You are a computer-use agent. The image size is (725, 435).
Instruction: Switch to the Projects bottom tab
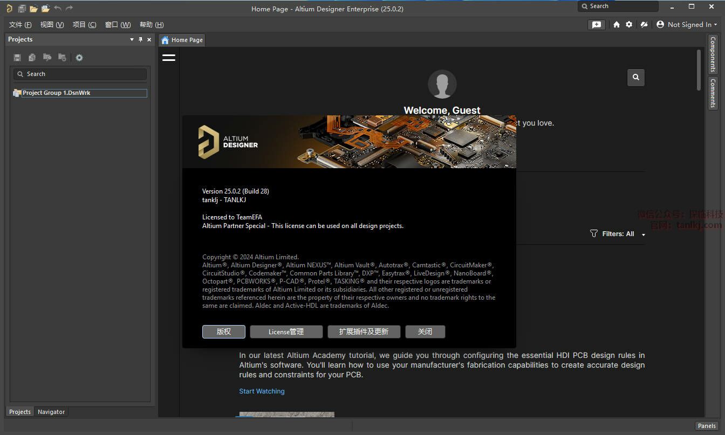click(20, 412)
